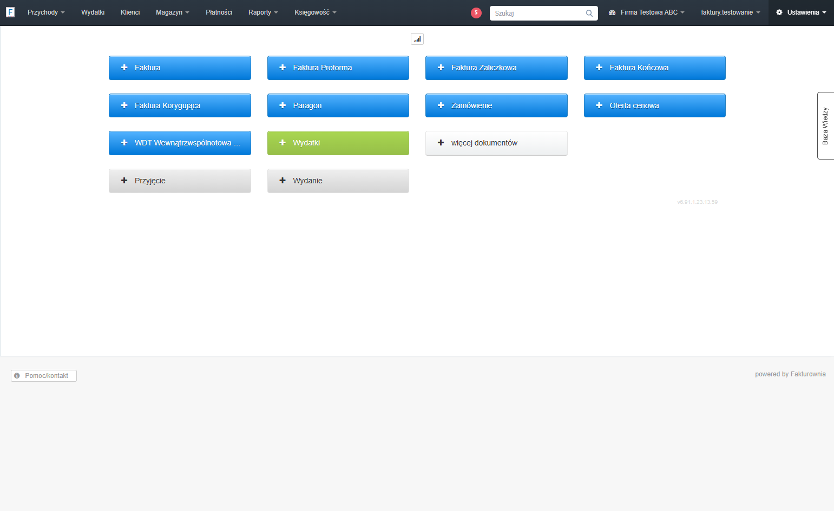
Task: Add a warehouse Wydanie document
Action: click(338, 181)
